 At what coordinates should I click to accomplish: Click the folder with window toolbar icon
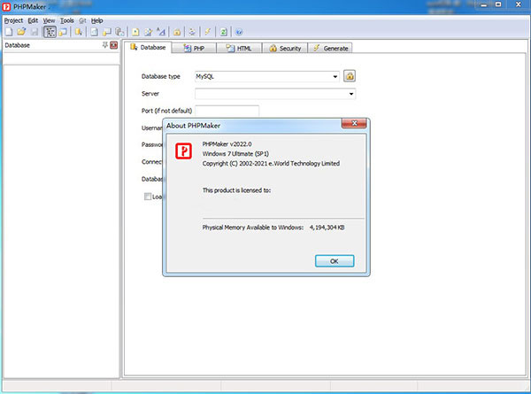(x=63, y=32)
